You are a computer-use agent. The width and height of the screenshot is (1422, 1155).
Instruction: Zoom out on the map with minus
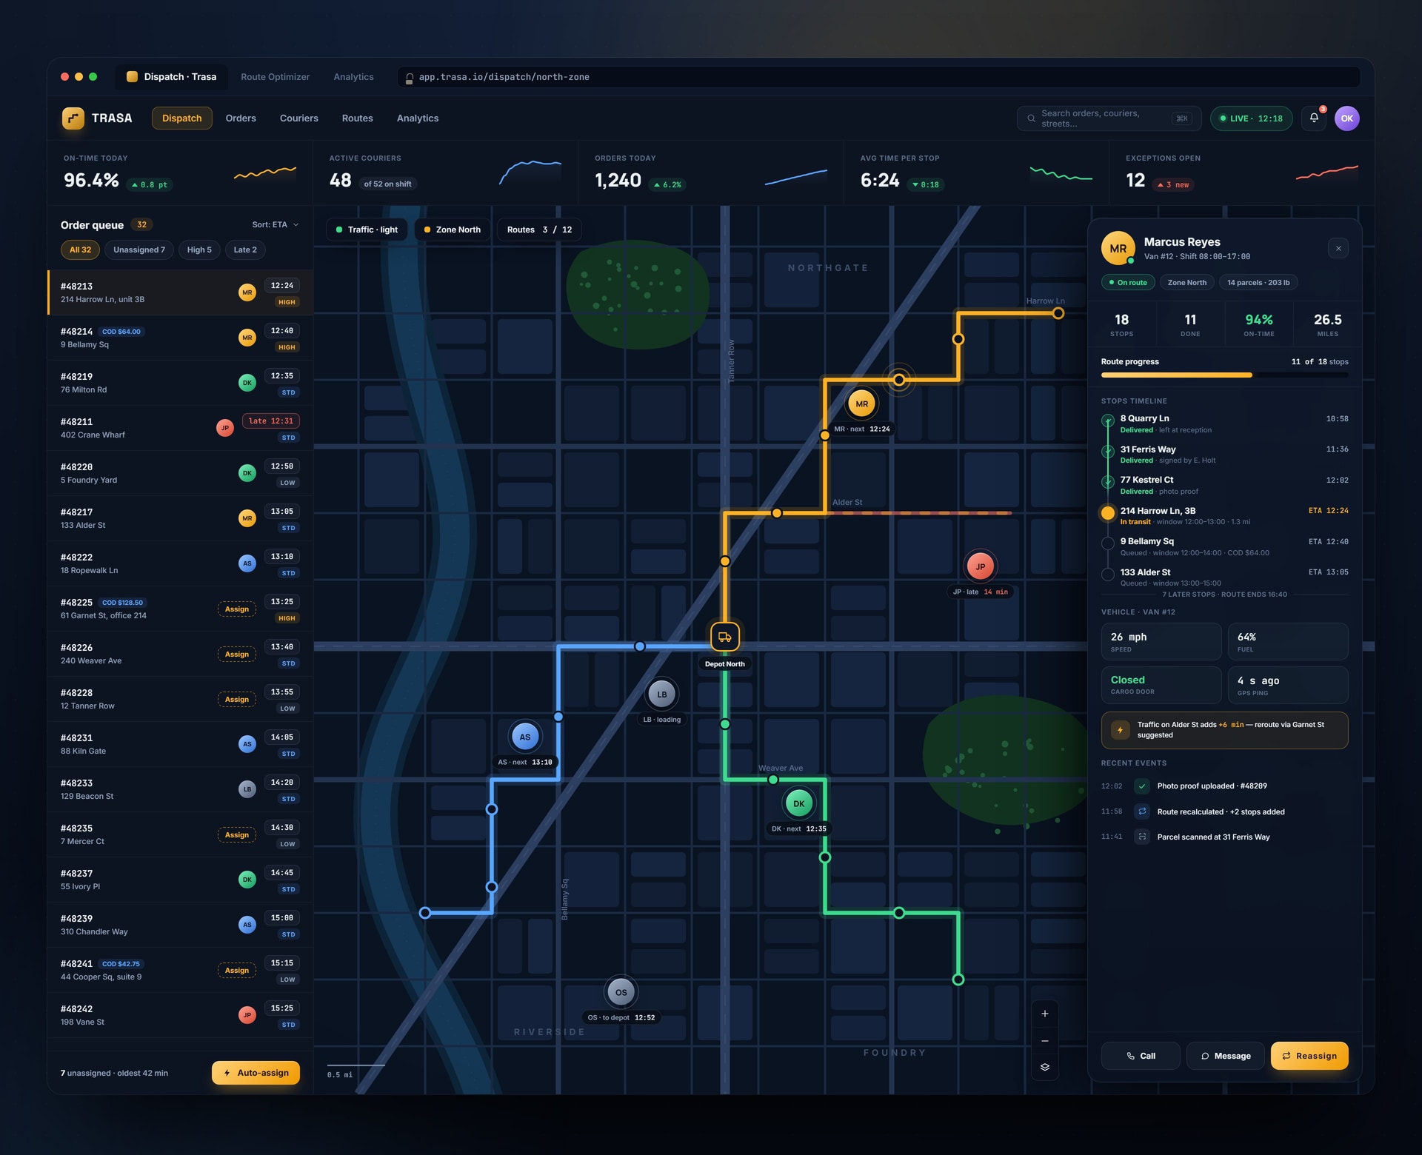pos(1045,1040)
